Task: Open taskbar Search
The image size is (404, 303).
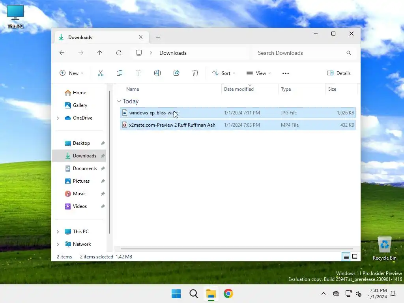Action: [x=193, y=294]
